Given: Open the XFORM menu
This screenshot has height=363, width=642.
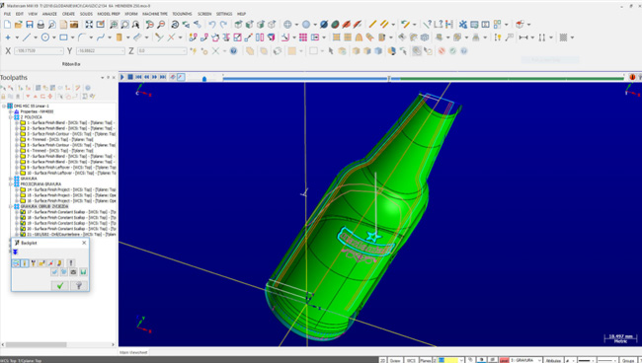Looking at the screenshot, I should coord(131,14).
